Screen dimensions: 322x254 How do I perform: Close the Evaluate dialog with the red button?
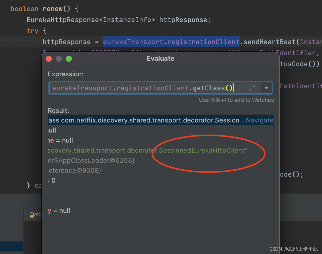tap(49, 59)
